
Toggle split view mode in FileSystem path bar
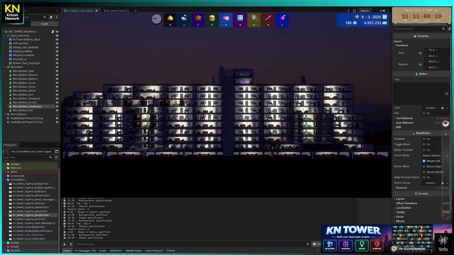pyautogui.click(x=56, y=151)
